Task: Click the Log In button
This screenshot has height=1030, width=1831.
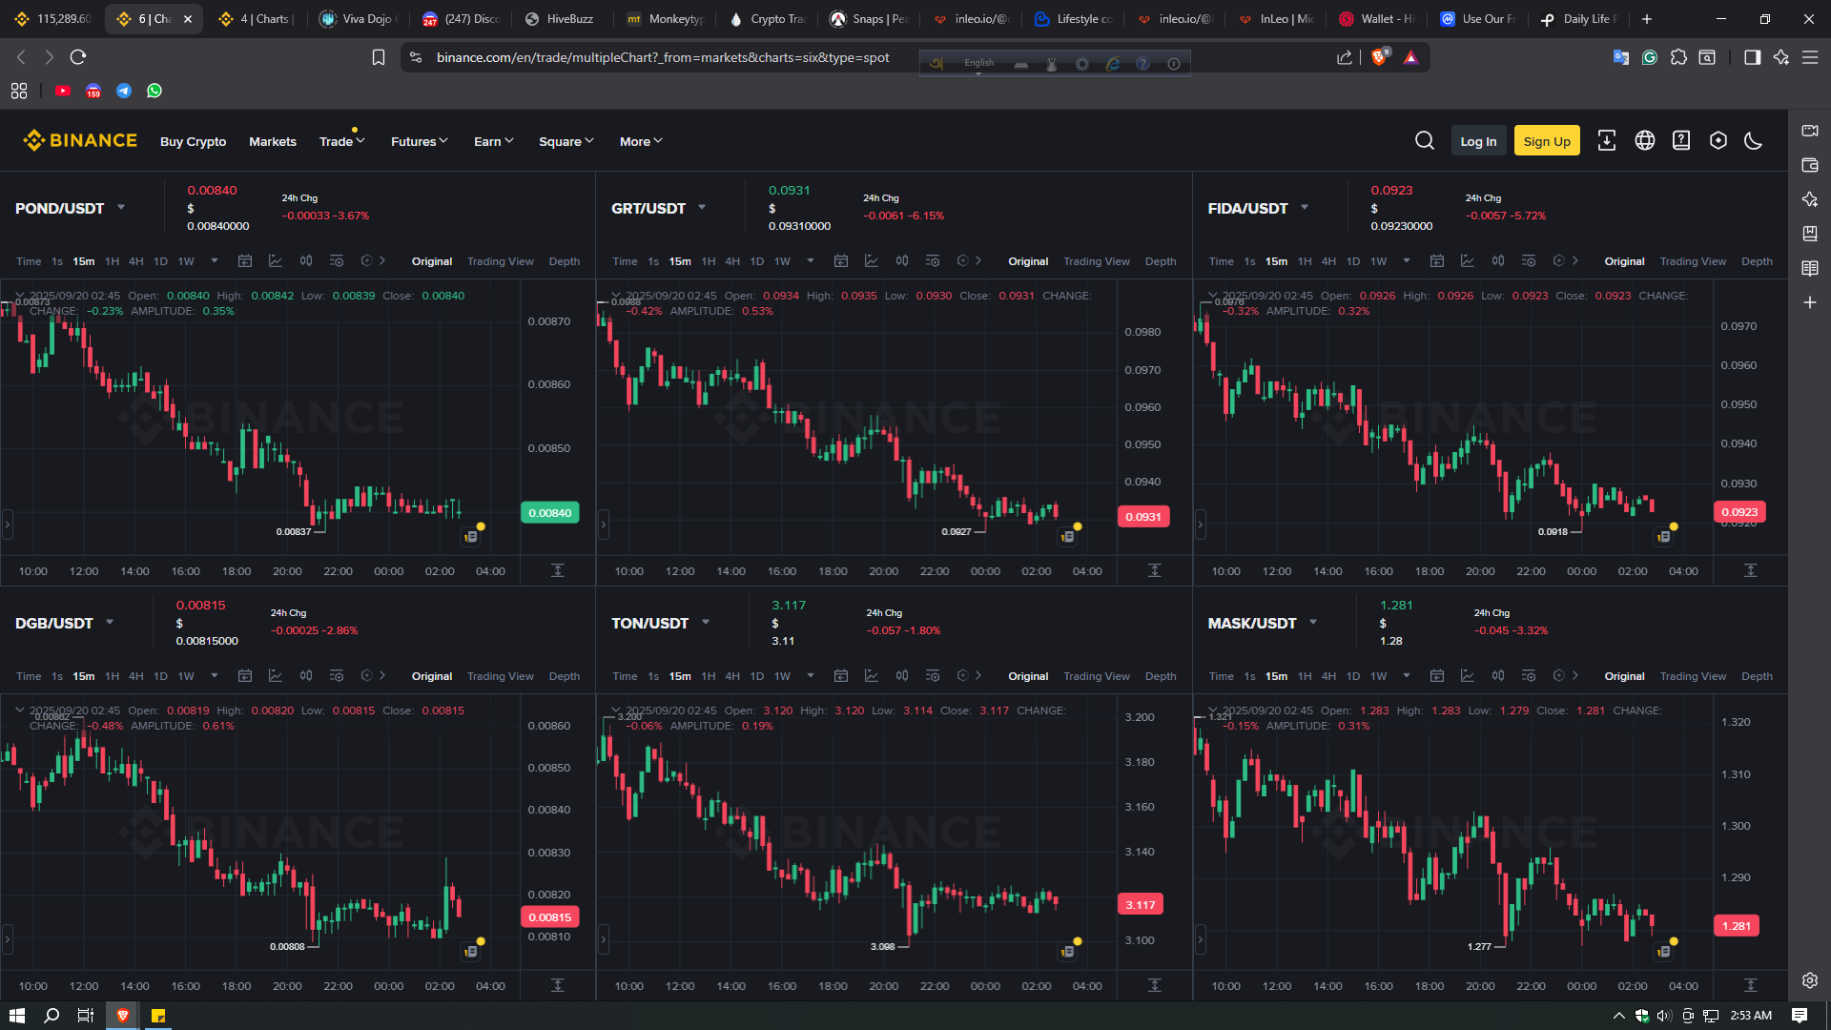Action: [x=1478, y=141]
